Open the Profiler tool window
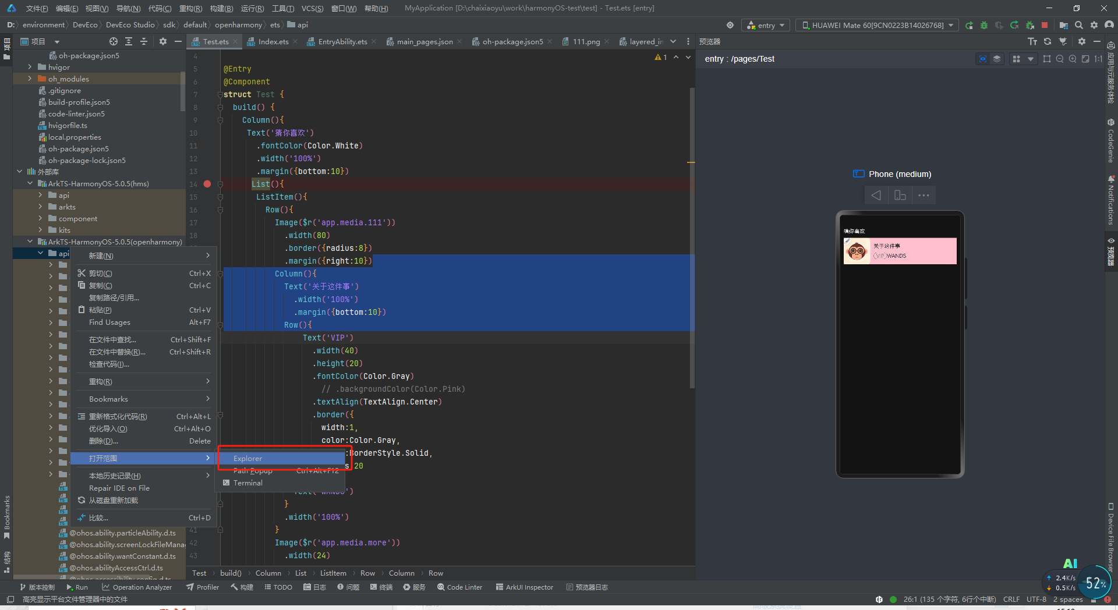Image resolution: width=1118 pixels, height=610 pixels. point(203,587)
